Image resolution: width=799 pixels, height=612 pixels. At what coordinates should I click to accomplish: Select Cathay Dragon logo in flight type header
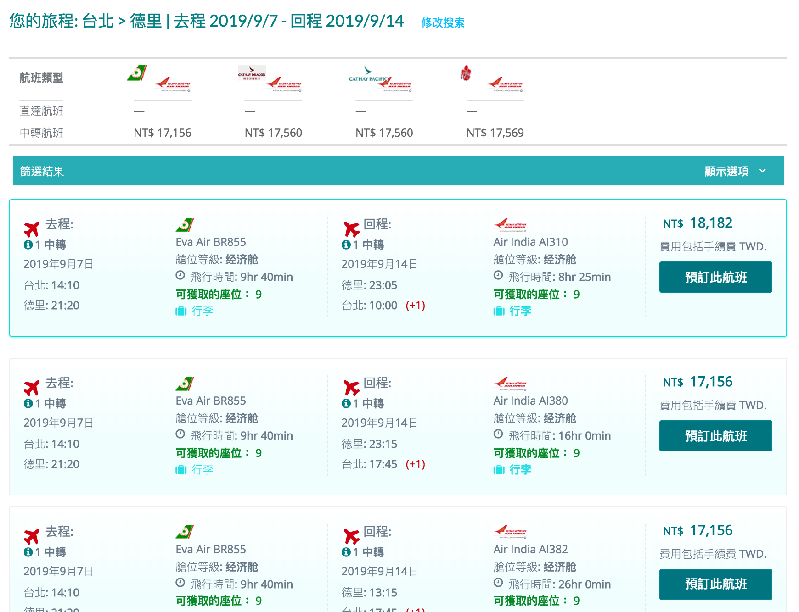252,73
